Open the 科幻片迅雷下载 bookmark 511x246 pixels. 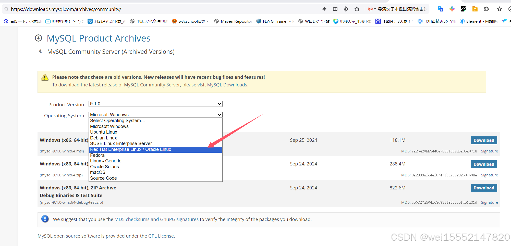click(106, 21)
